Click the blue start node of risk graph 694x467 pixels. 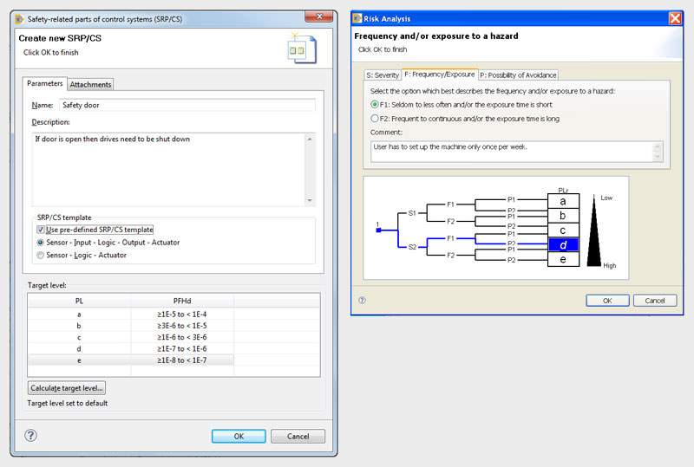click(378, 230)
